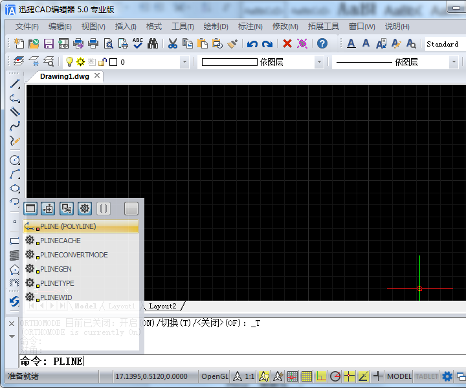Select PLINE (POLYLINE) autocomplete suggestion
The image size is (466, 388).
coord(81,226)
